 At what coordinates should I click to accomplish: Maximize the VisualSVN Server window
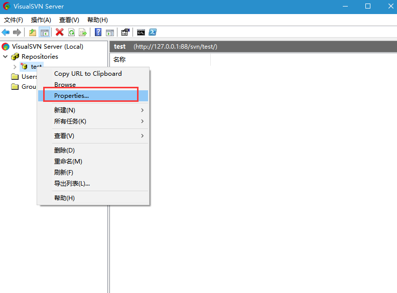coord(368,6)
